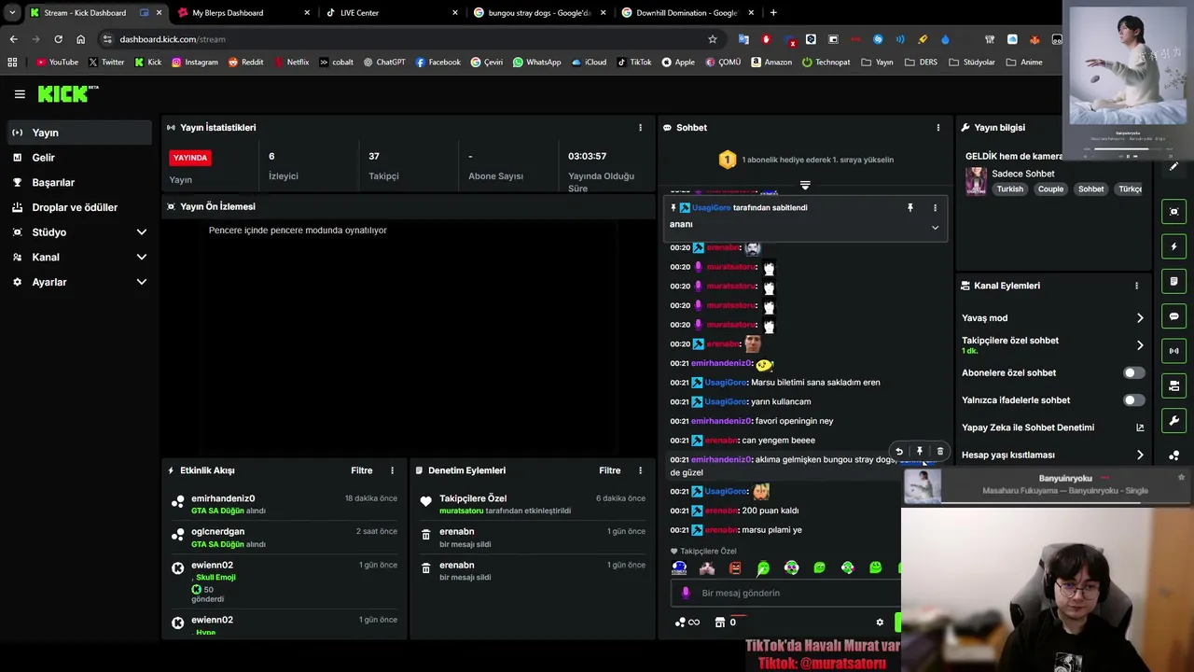
Task: Select Gelir in the left sidebar
Action: pos(77,158)
